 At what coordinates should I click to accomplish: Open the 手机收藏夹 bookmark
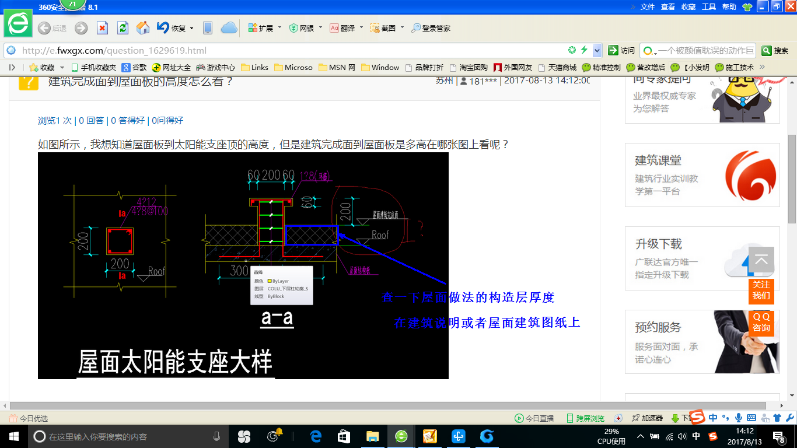[93, 68]
